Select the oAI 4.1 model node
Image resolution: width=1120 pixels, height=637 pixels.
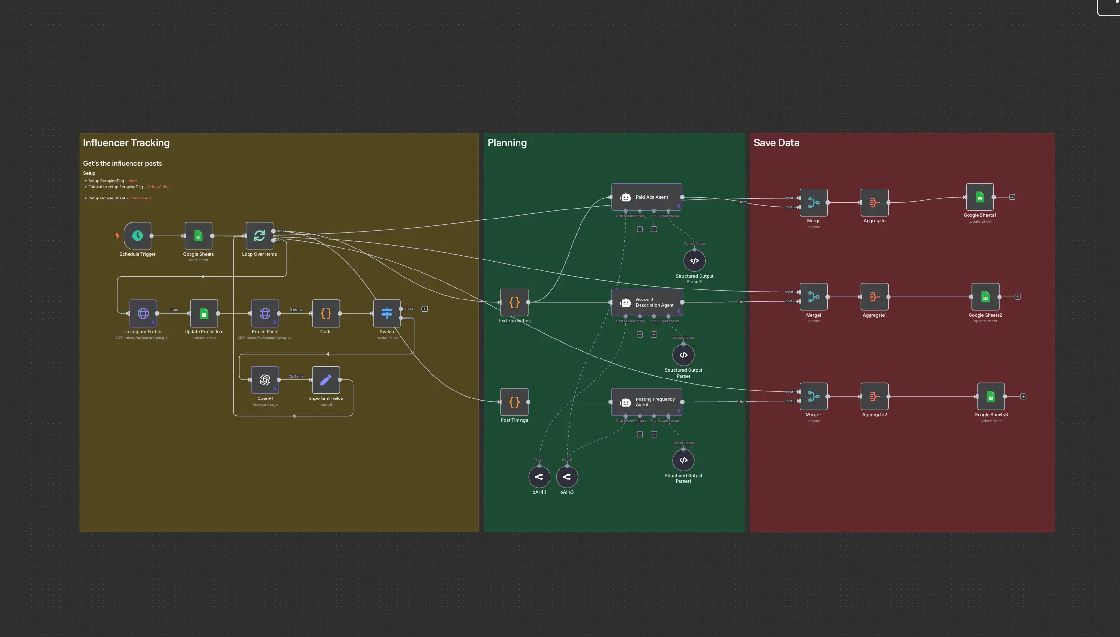[x=539, y=477]
